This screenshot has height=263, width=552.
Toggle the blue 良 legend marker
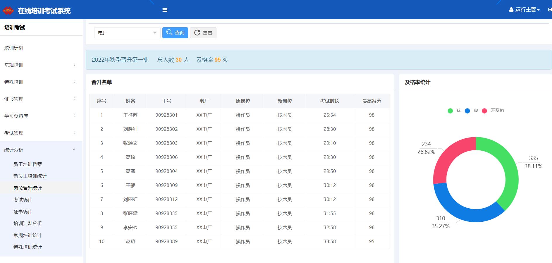(467, 111)
